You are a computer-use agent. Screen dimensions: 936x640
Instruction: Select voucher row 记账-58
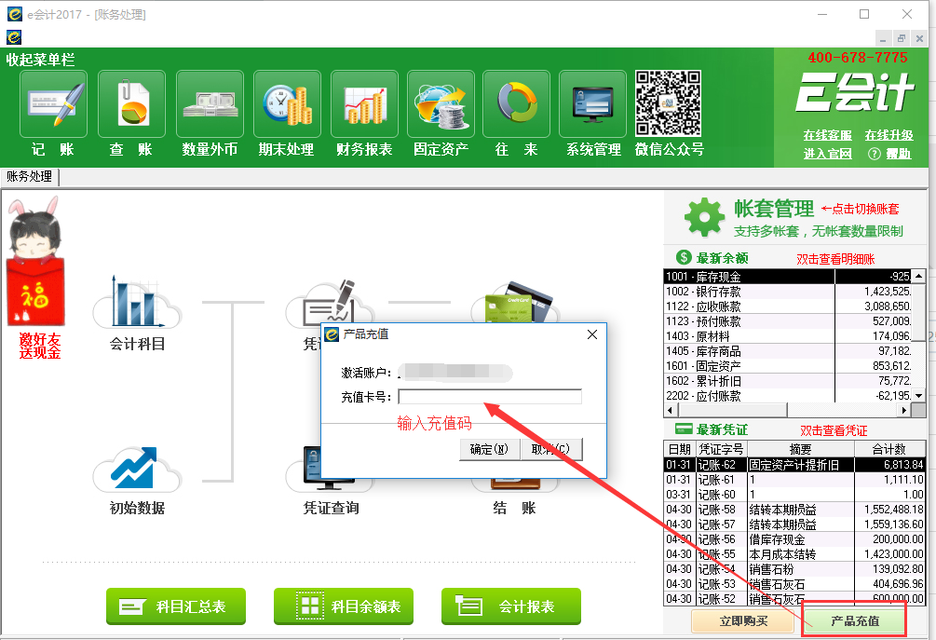tap(794, 510)
